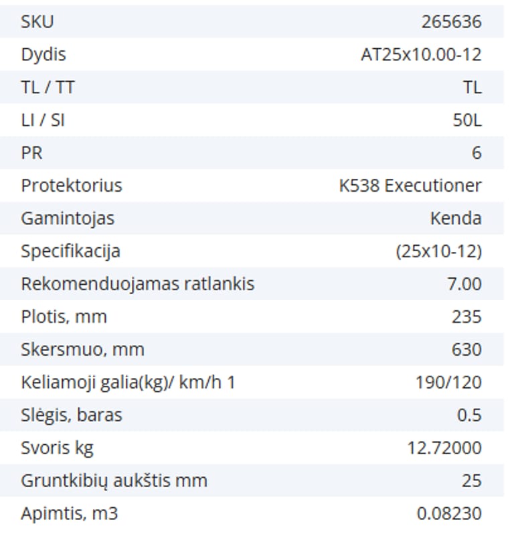Select the Dydis value AT25x10.00-12

(421, 54)
